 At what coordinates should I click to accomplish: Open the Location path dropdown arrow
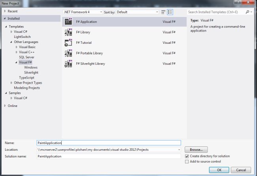pos(179,150)
